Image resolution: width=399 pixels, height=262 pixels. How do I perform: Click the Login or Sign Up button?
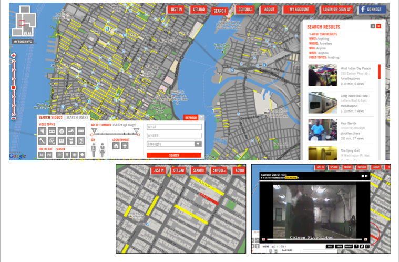(337, 9)
